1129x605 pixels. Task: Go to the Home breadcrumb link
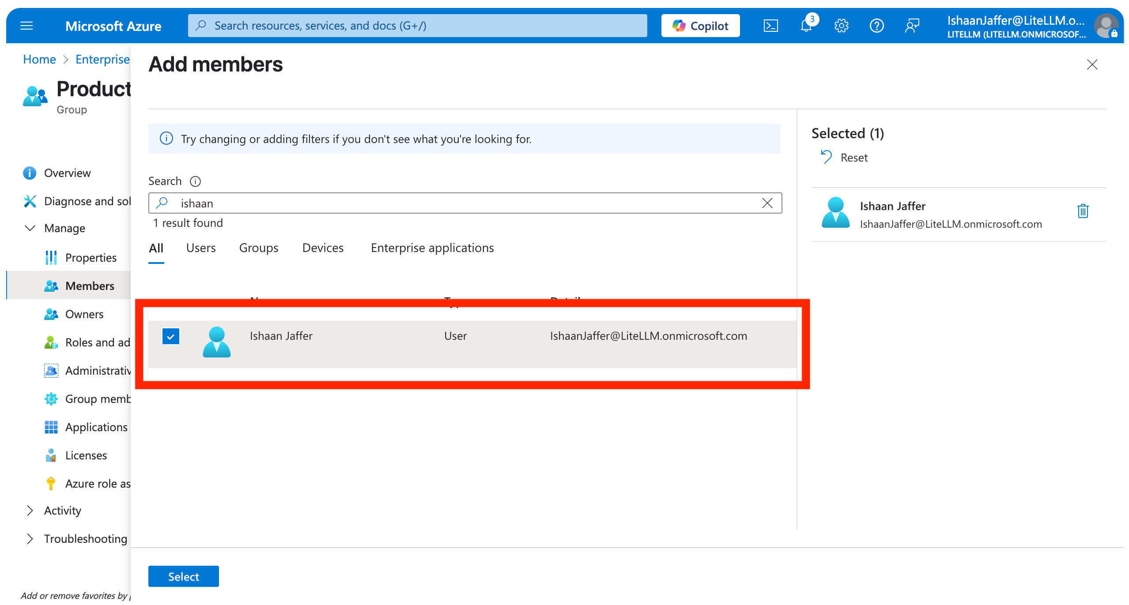(x=39, y=59)
